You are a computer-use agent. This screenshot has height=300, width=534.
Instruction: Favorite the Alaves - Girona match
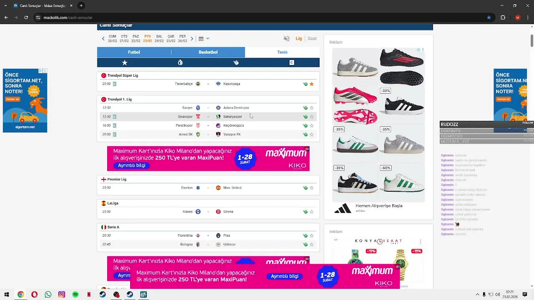(x=312, y=212)
